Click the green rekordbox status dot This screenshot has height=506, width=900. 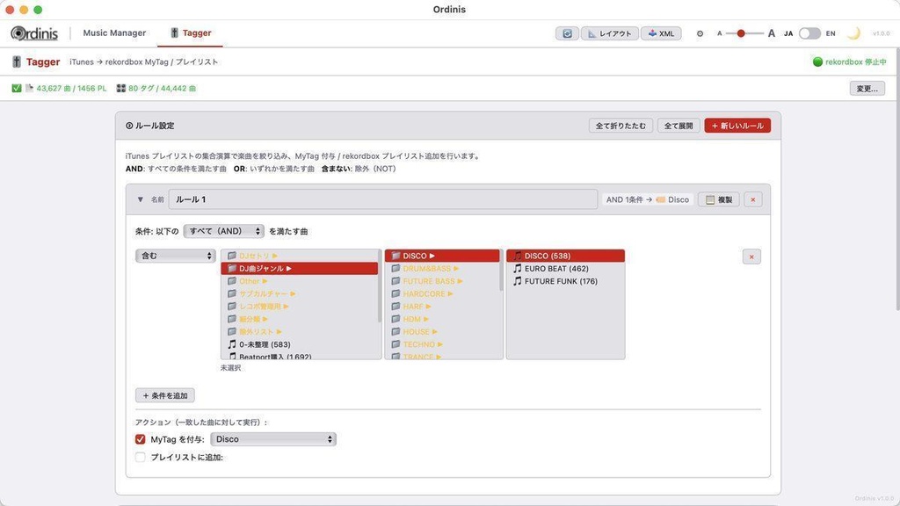(817, 62)
